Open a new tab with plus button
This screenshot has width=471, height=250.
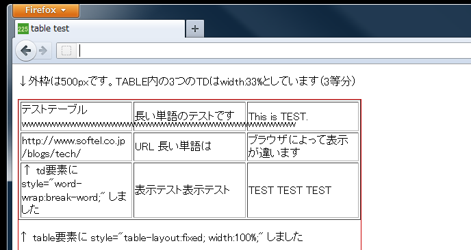(195, 29)
